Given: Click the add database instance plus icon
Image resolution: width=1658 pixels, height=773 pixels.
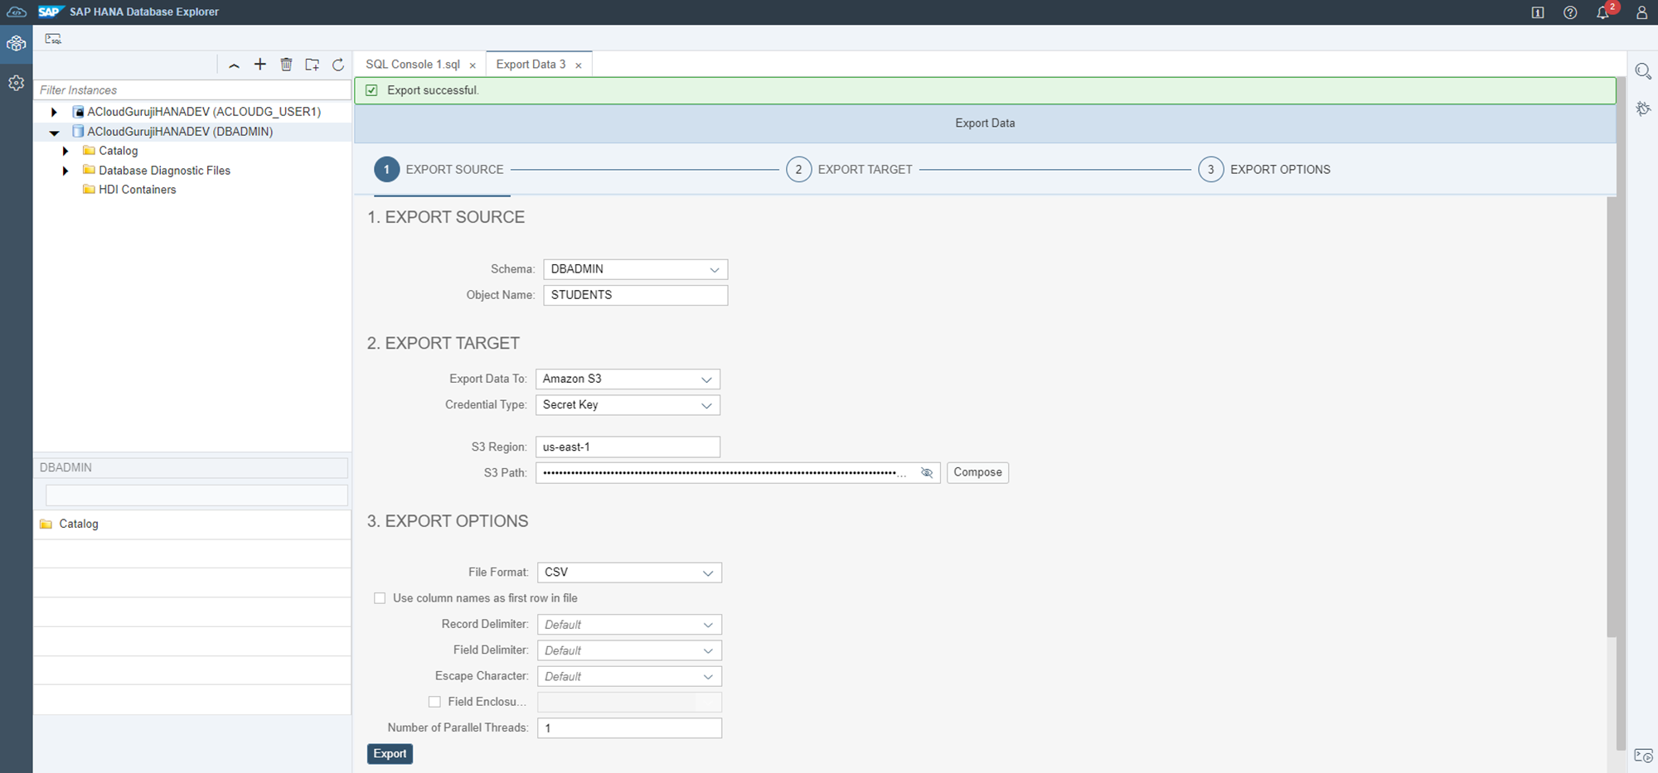Looking at the screenshot, I should 259,65.
